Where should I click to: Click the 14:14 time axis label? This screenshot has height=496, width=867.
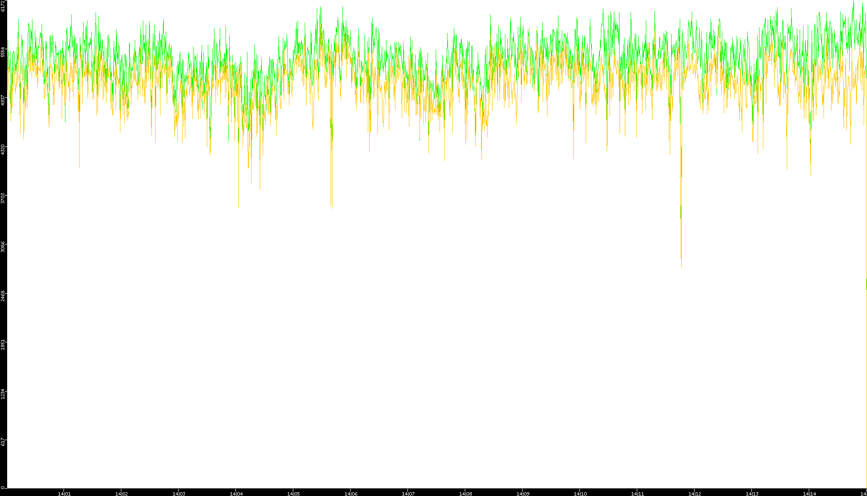(809, 494)
